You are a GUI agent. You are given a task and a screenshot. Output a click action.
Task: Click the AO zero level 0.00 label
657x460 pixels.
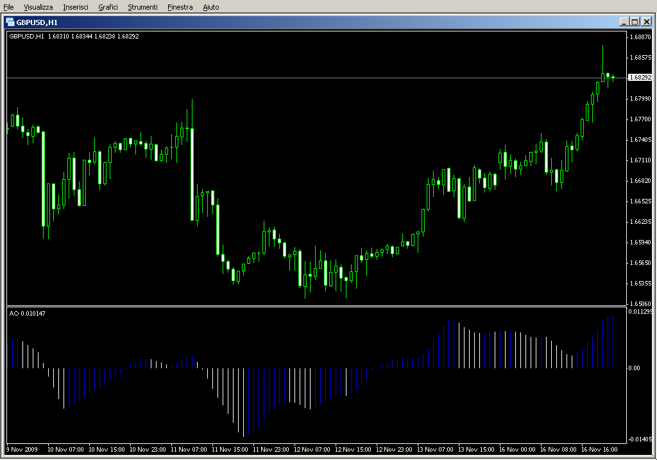635,368
